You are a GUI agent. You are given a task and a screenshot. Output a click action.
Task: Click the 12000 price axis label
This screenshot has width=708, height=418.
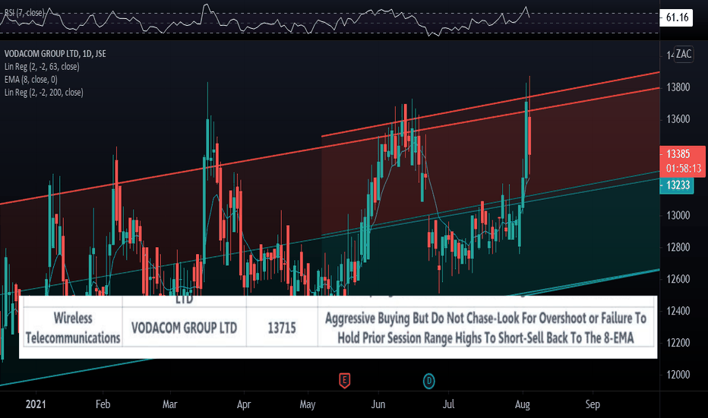point(678,375)
